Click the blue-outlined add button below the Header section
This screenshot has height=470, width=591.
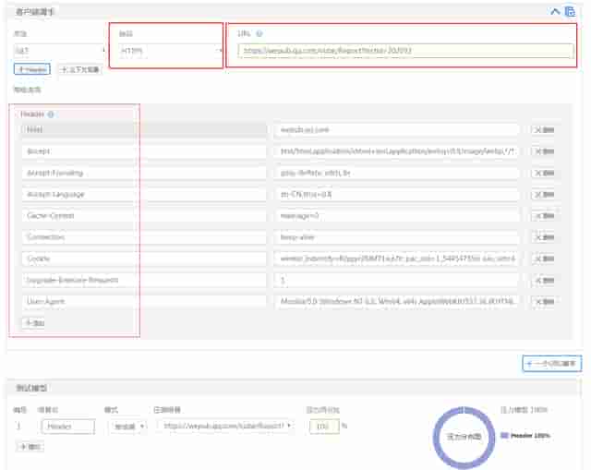click(552, 363)
